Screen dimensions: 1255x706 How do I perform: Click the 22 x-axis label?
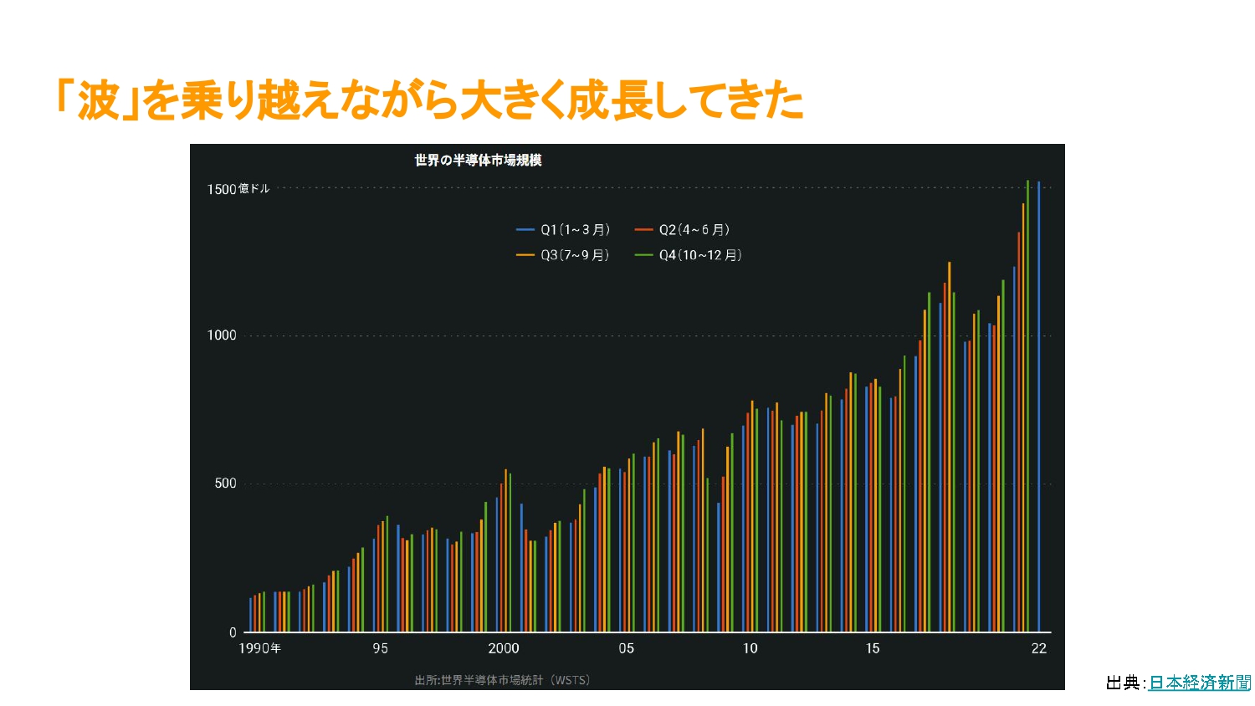(1039, 648)
